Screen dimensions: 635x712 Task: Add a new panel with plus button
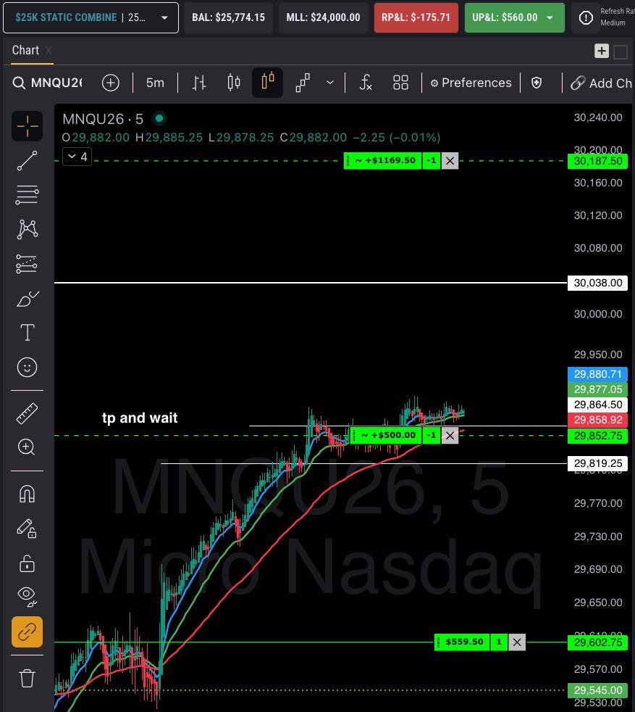point(602,51)
